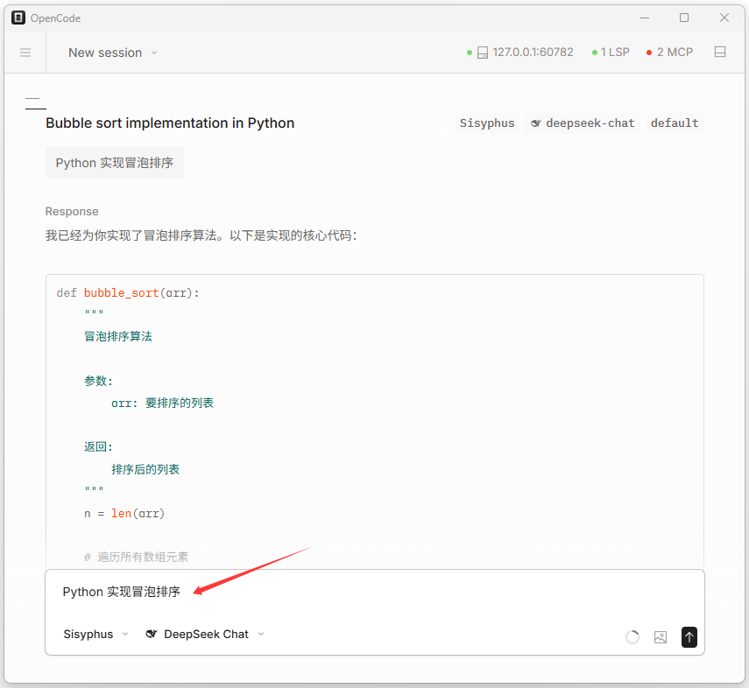Click the server icon beside 127.0.0.1:60782
Image resolution: width=749 pixels, height=688 pixels.
click(x=483, y=53)
